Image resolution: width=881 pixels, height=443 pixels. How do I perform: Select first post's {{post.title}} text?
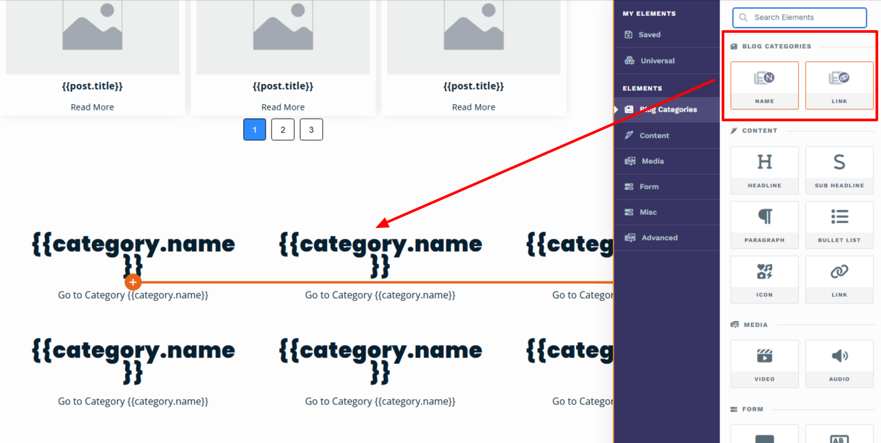(x=92, y=86)
